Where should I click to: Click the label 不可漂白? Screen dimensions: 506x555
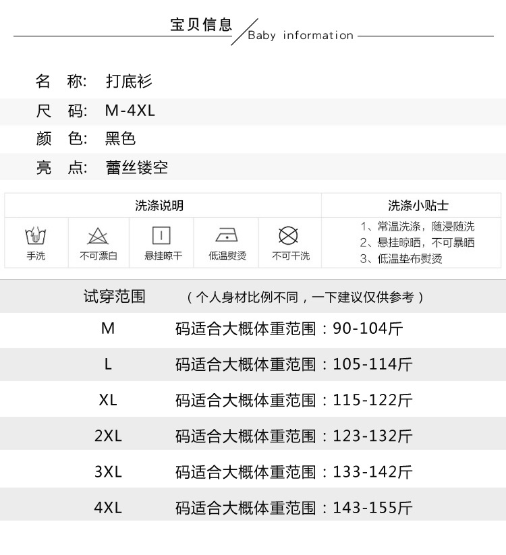(x=98, y=256)
